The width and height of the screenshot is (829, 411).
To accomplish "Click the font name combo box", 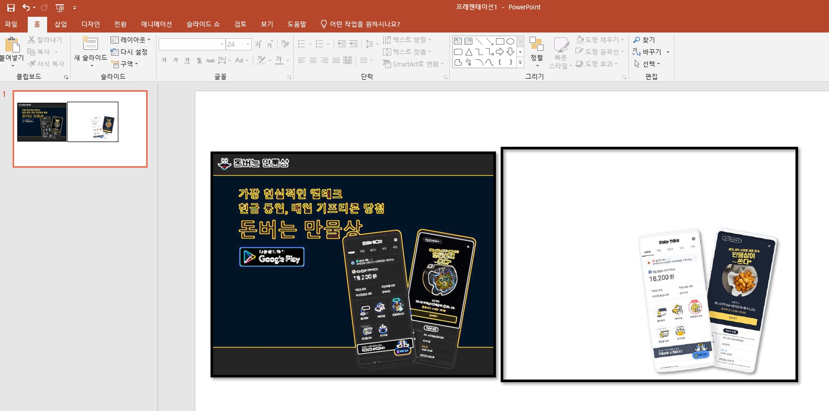I will click(x=192, y=44).
